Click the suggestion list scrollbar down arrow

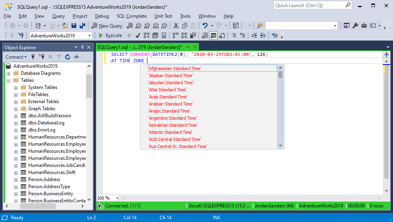(x=281, y=146)
